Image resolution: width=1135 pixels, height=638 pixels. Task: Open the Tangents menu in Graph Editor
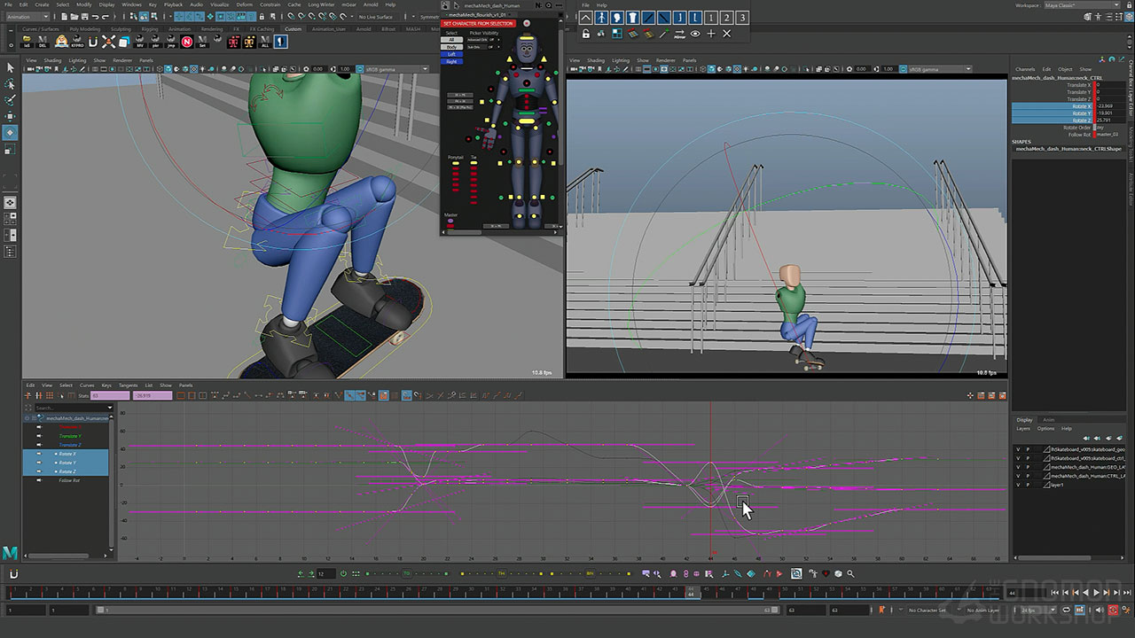point(128,385)
